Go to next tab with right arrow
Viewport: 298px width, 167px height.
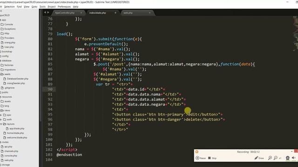(48, 13)
